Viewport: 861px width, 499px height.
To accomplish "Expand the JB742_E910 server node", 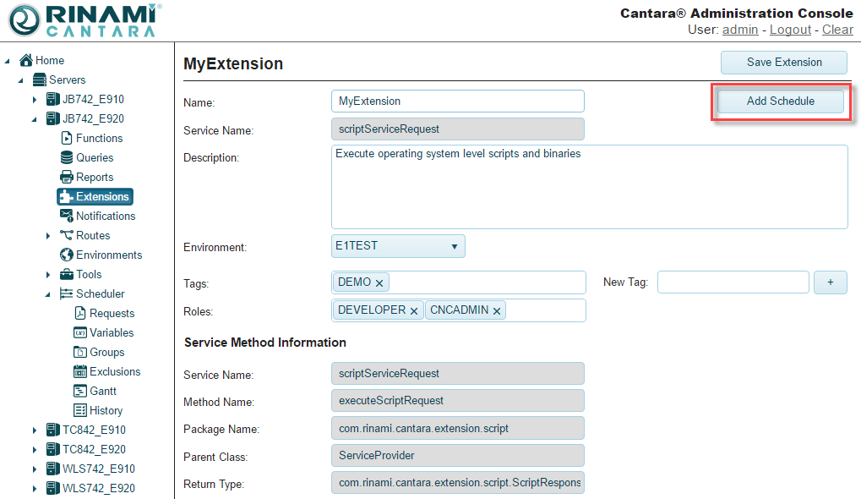I will tap(35, 100).
